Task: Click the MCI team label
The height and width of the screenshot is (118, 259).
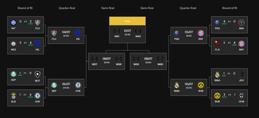Action: pos(13,49)
